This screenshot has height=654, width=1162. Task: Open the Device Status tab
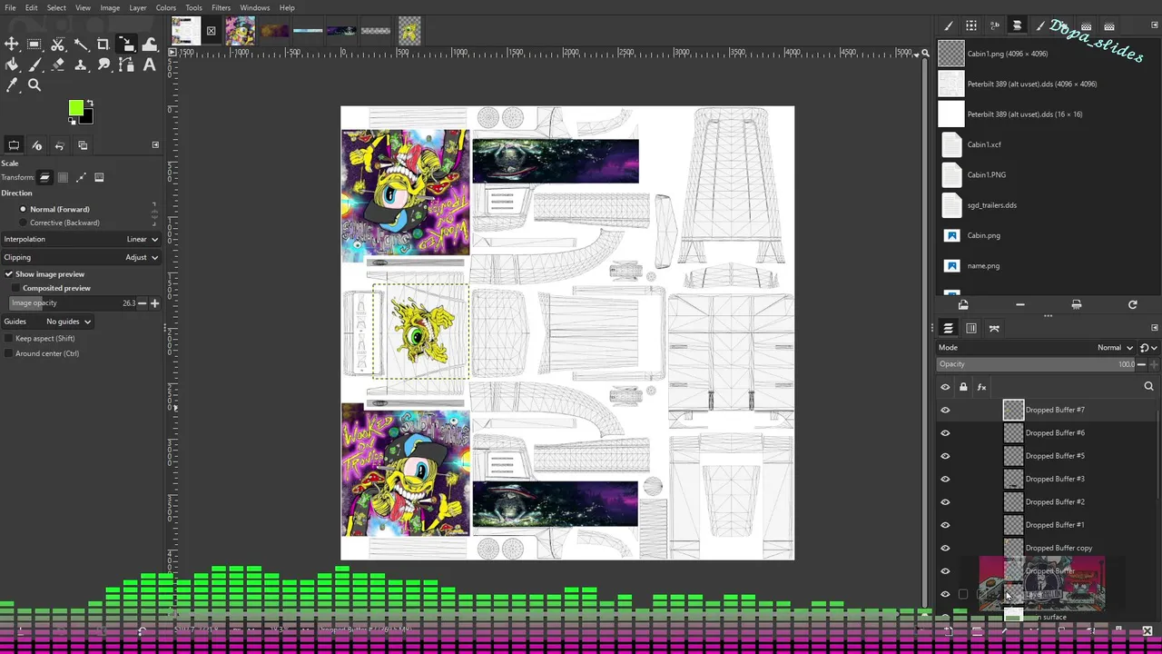click(x=37, y=145)
